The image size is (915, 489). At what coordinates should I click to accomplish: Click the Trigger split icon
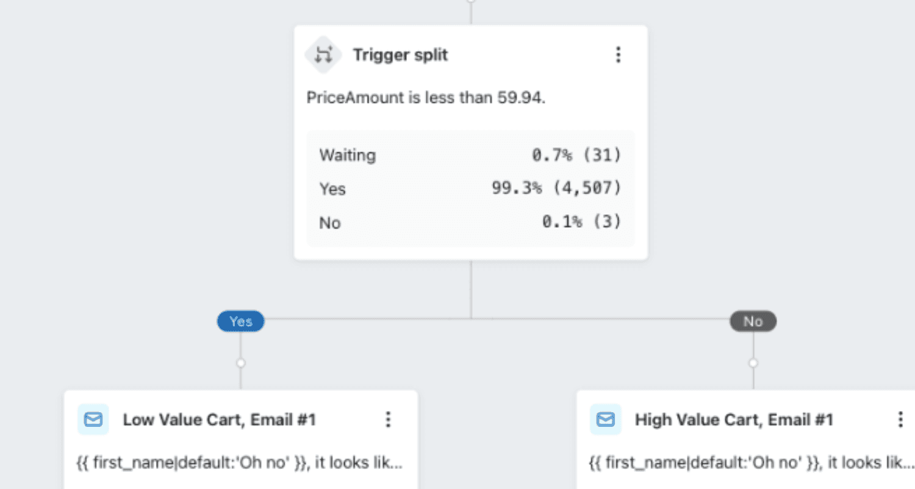[323, 55]
